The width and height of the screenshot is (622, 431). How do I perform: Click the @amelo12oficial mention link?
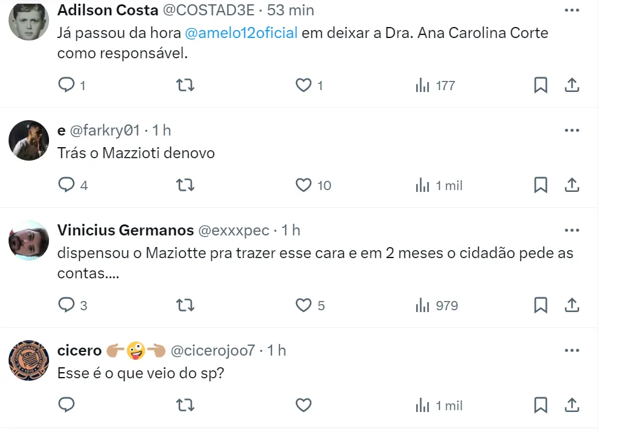241,33
